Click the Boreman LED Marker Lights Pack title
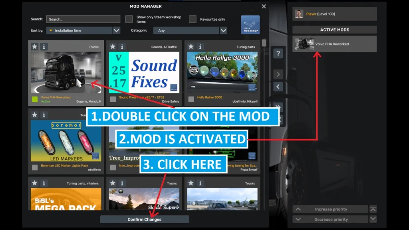Image resolution: width=409 pixels, height=230 pixels. tap(64, 165)
